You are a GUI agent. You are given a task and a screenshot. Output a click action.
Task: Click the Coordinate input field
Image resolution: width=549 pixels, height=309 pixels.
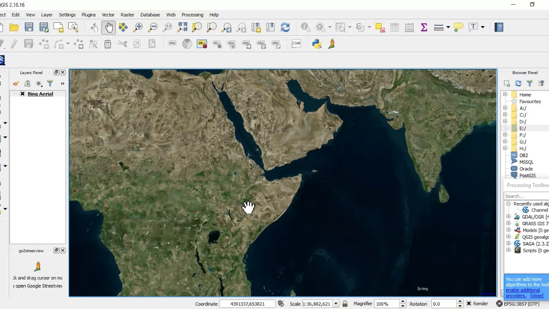(x=247, y=304)
